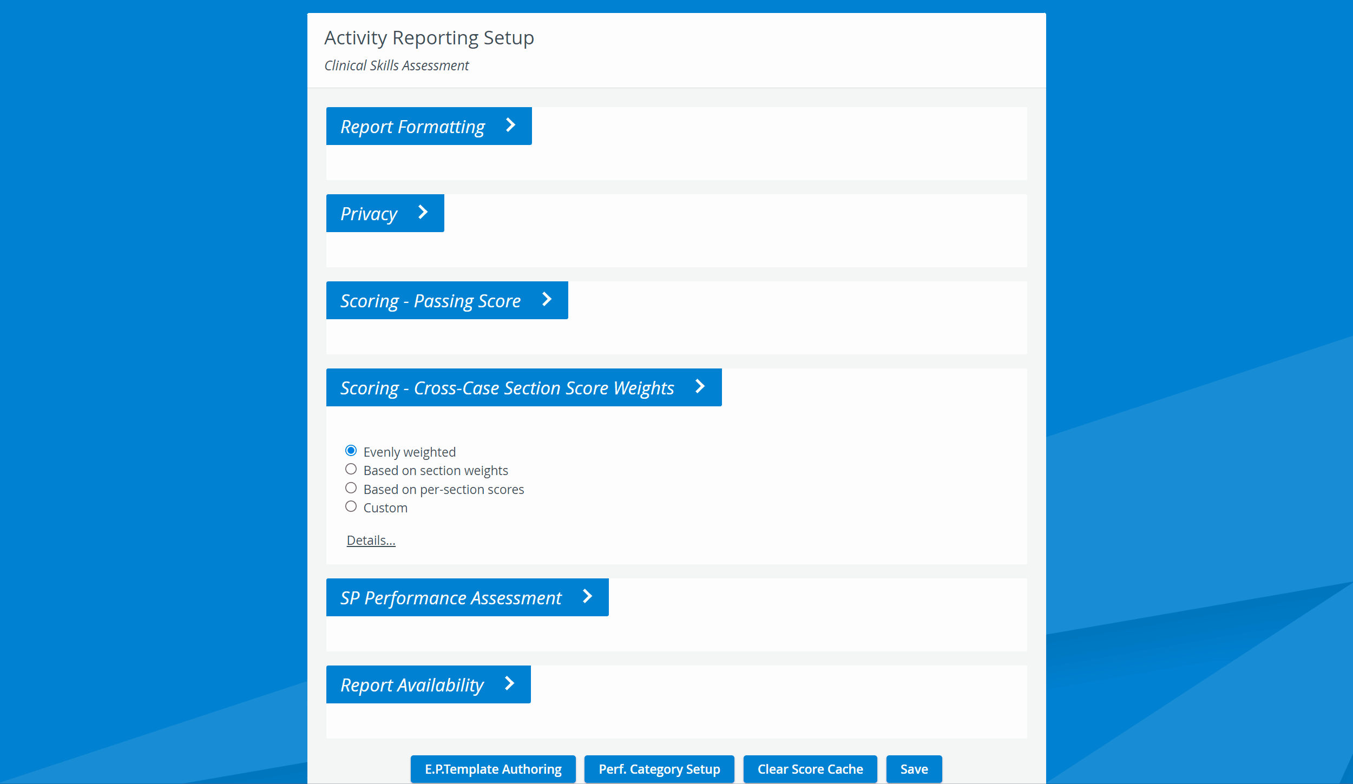Expand the Report Formatting chevron arrow
Viewport: 1353px width, 784px height.
pos(510,126)
